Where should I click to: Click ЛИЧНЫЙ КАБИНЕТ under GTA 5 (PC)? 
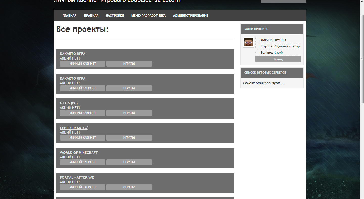click(x=83, y=113)
